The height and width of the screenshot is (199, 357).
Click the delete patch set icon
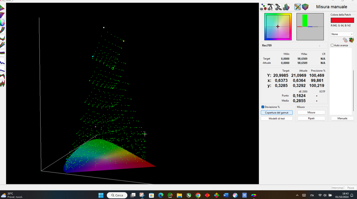pyautogui.click(x=345, y=40)
